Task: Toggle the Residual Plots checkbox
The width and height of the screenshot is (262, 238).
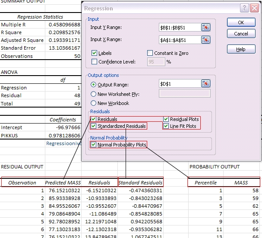Action: pyautogui.click(x=166, y=119)
